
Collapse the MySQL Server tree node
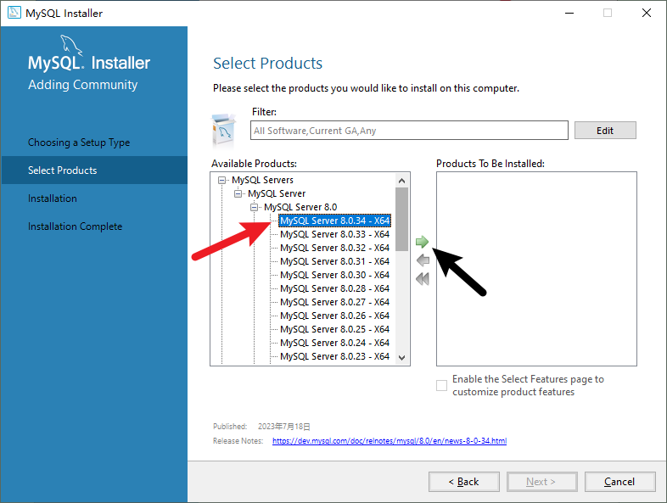238,194
